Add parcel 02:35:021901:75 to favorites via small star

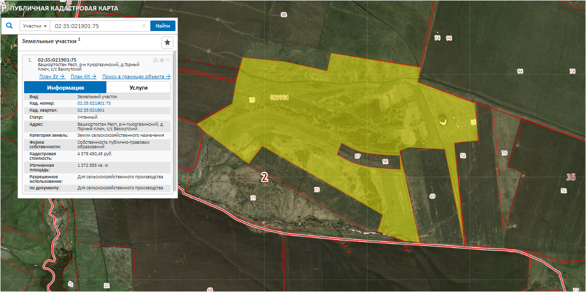(x=162, y=60)
